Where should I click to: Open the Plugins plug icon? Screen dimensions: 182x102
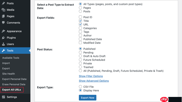point(3,38)
